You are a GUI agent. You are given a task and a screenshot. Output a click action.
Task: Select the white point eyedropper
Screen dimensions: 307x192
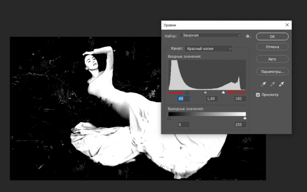click(281, 84)
